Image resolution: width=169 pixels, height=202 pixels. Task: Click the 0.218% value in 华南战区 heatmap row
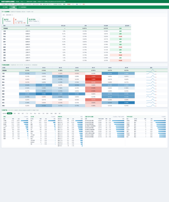pyautogui.click(x=27, y=70)
